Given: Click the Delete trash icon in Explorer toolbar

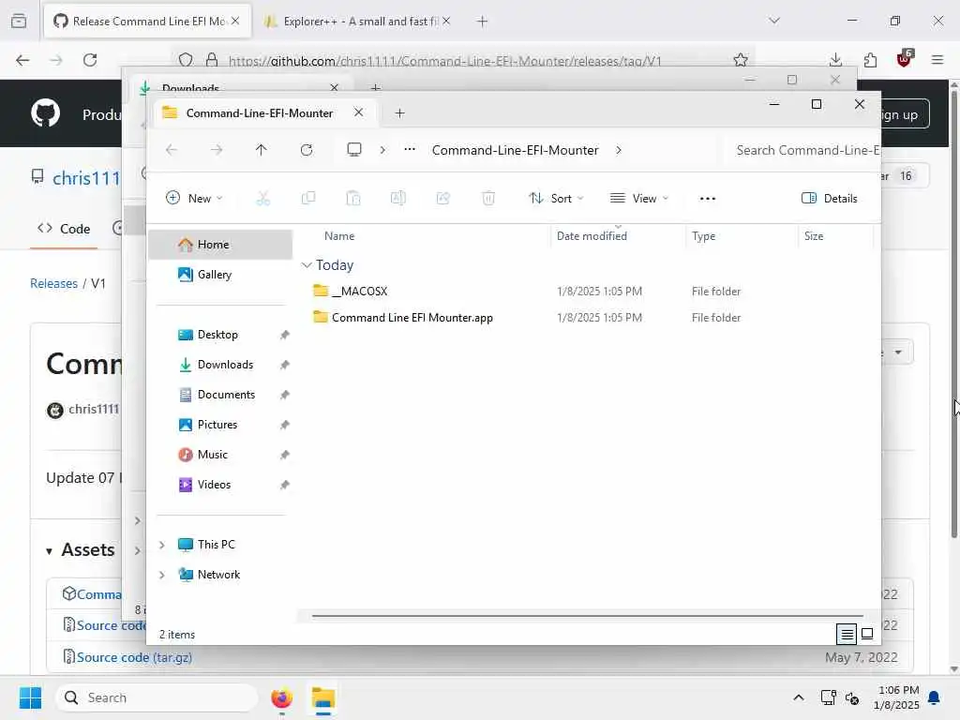Looking at the screenshot, I should tap(488, 199).
